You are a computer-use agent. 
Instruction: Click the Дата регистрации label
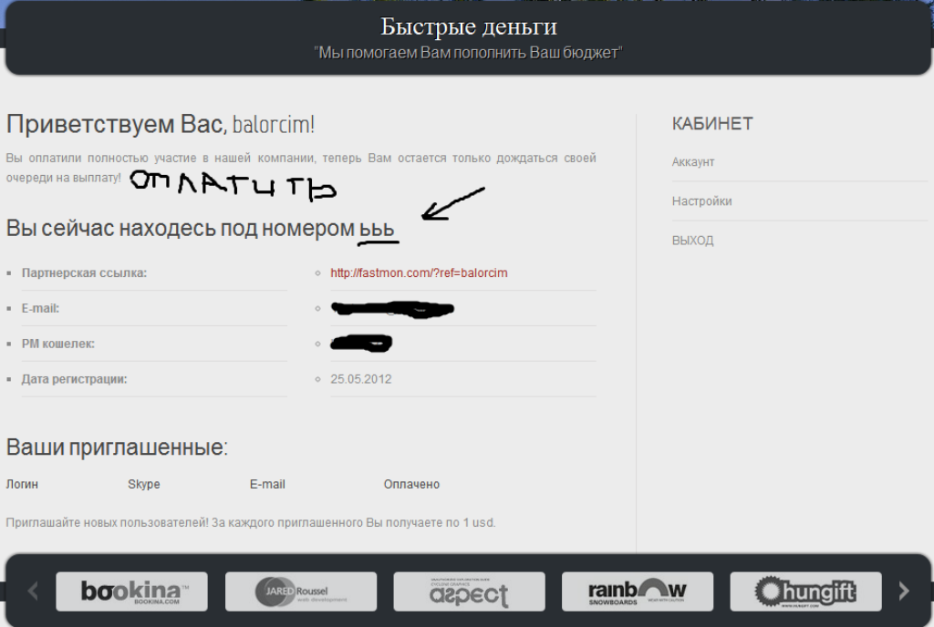tap(75, 379)
